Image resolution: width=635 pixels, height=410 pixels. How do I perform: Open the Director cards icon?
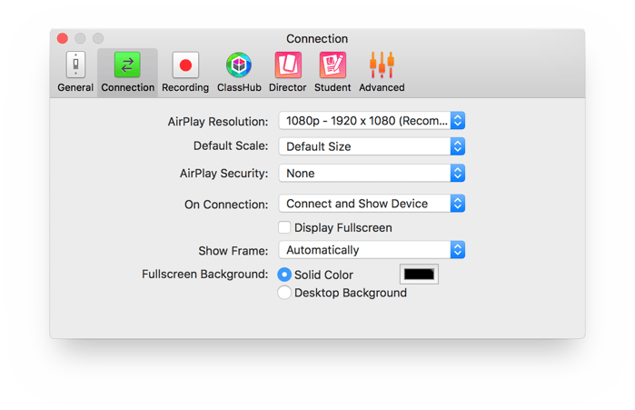[x=288, y=65]
